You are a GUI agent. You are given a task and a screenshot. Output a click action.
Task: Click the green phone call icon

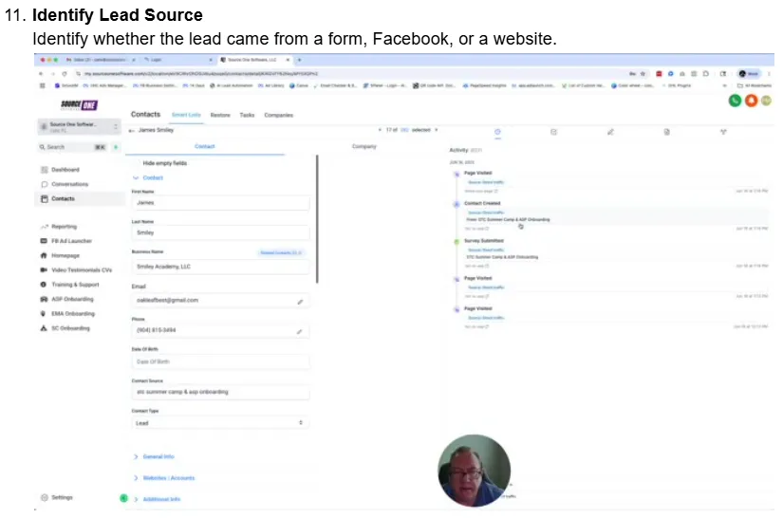736,100
